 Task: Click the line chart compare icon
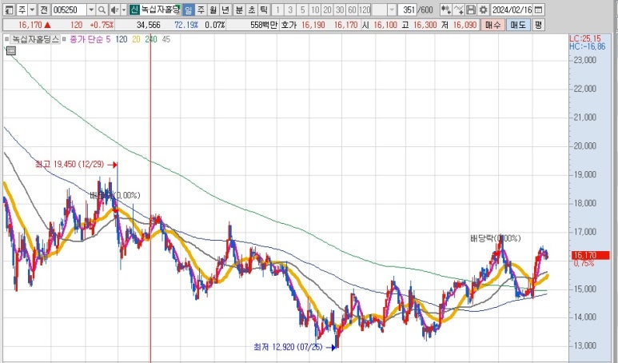tap(458, 10)
